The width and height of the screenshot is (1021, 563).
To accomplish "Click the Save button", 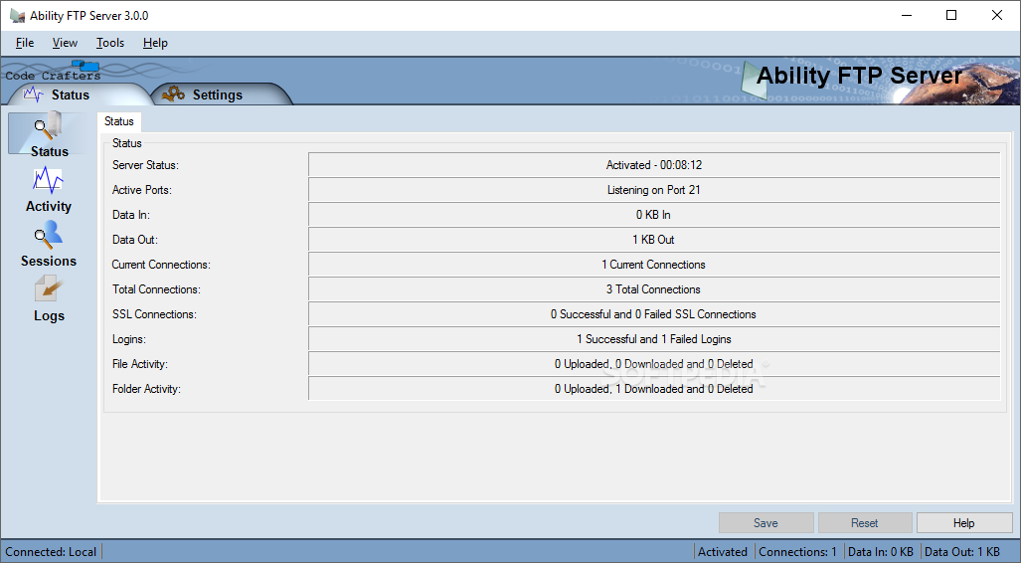I will (766, 522).
